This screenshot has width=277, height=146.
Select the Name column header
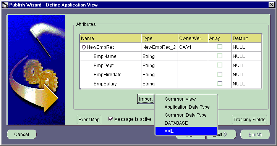point(110,39)
